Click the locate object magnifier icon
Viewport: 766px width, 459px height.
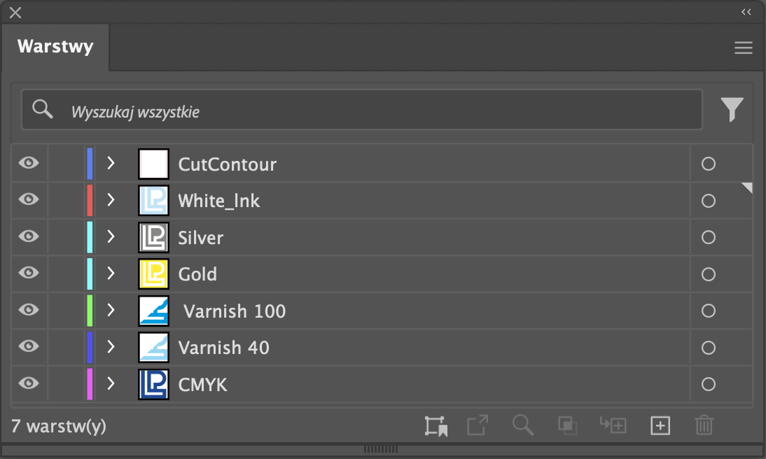pyautogui.click(x=522, y=425)
